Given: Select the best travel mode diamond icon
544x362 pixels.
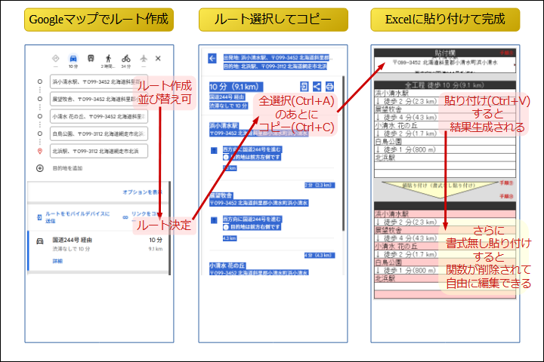Looking at the screenshot, I should pyautogui.click(x=55, y=58).
